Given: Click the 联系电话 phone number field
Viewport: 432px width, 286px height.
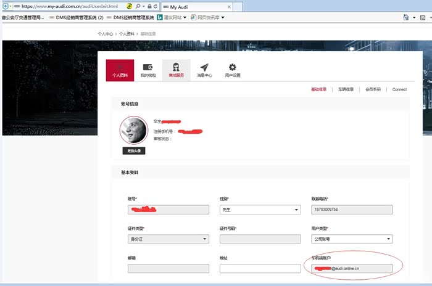Looking at the screenshot, I should coord(352,210).
